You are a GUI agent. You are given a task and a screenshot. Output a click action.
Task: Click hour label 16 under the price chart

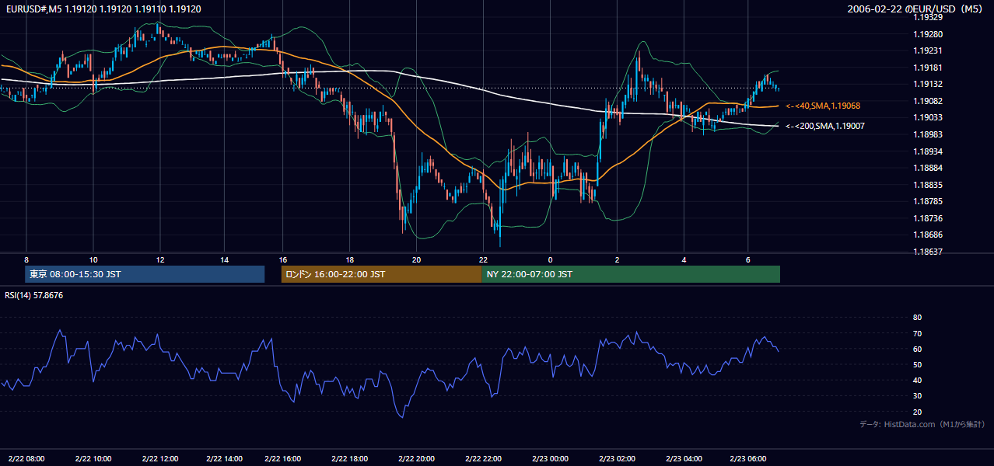coord(283,259)
